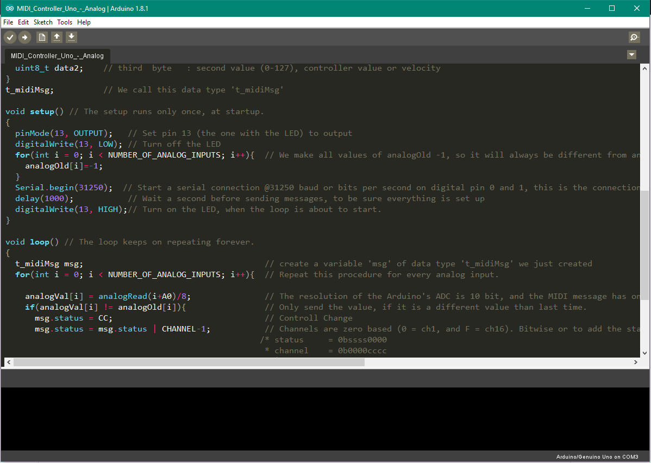Click 'digitalWrite(13, HIGH);' statement
The image size is (651, 463).
coord(71,209)
